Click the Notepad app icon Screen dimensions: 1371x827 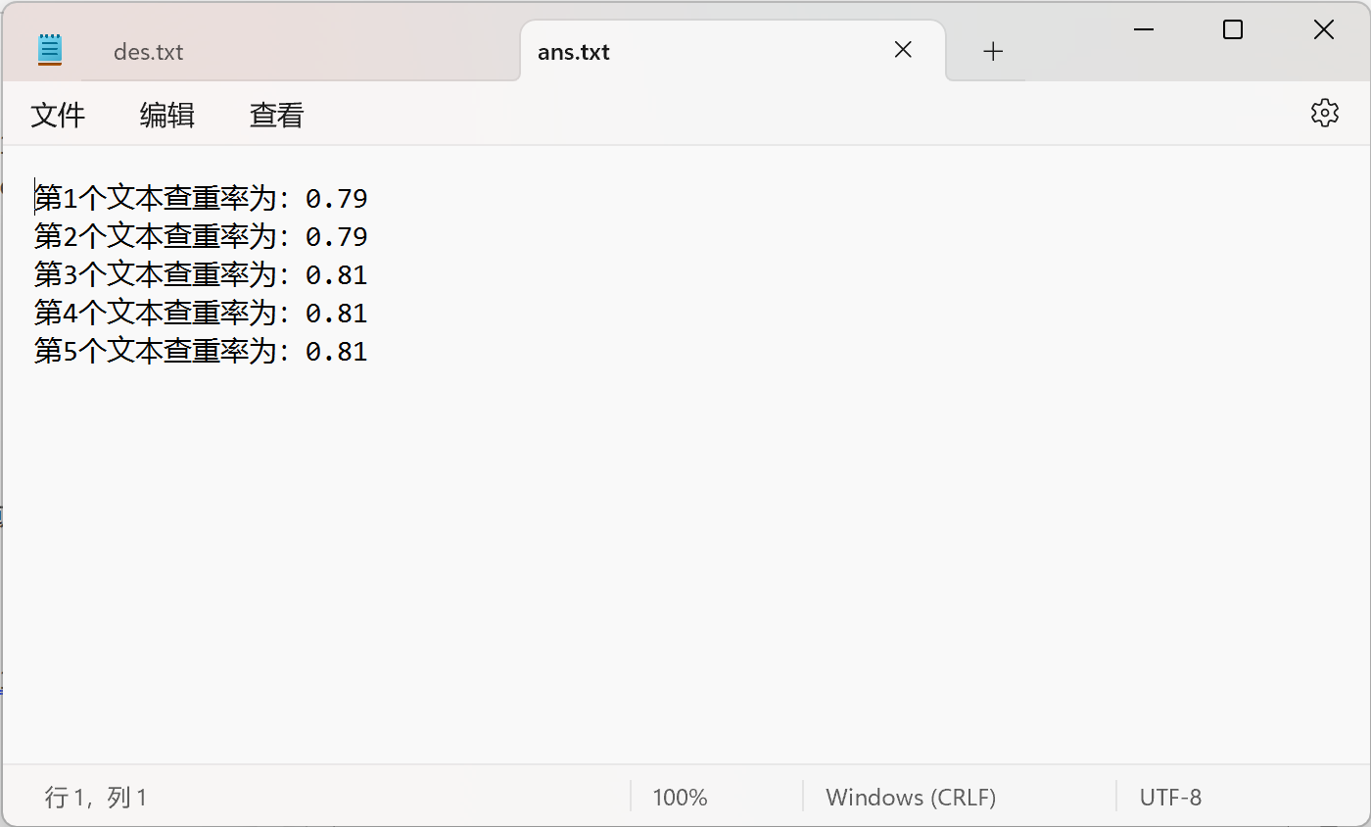click(50, 50)
